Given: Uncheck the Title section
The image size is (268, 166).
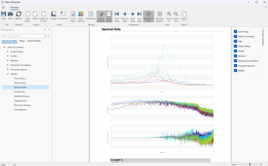Looking at the screenshot, I should coord(235,41).
